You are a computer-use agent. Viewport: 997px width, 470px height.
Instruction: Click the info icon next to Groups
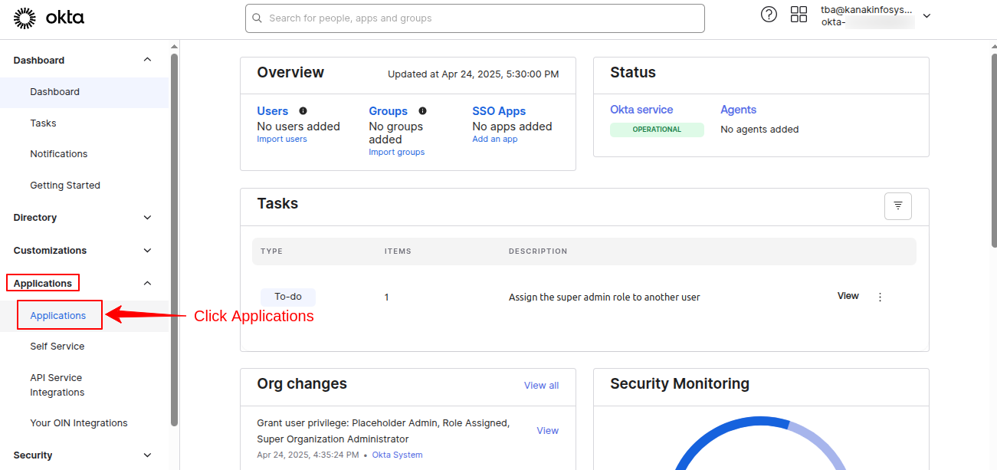pos(422,110)
